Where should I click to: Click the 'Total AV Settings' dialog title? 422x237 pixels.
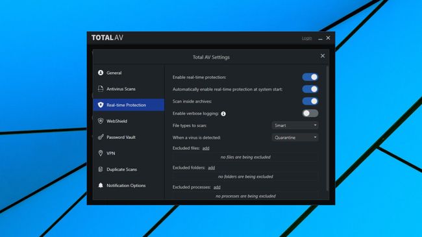(x=211, y=57)
